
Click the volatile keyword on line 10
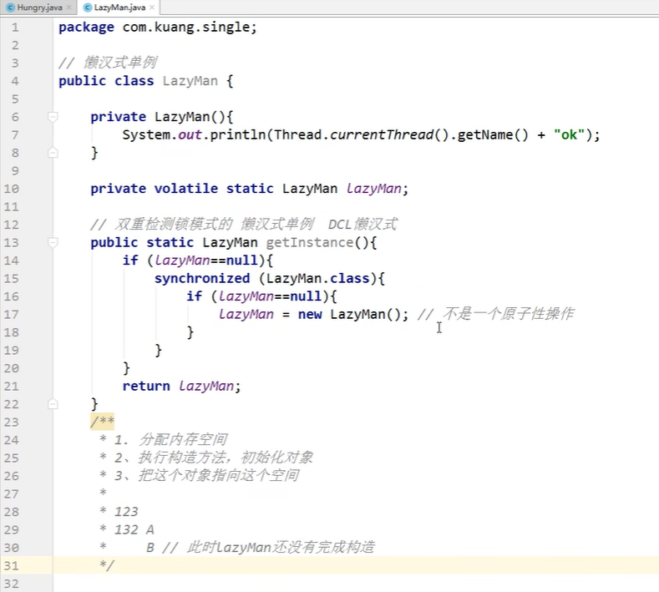(186, 189)
